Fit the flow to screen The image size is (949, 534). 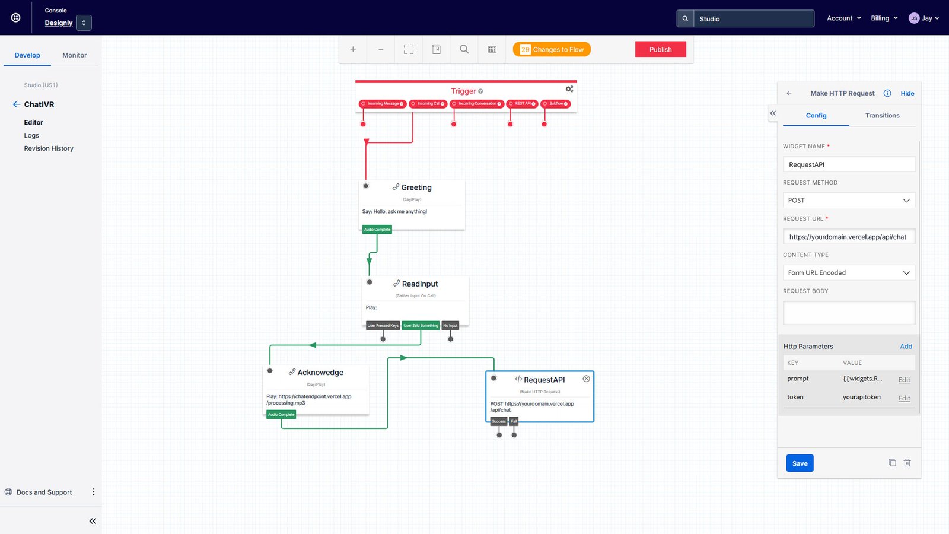pyautogui.click(x=408, y=49)
